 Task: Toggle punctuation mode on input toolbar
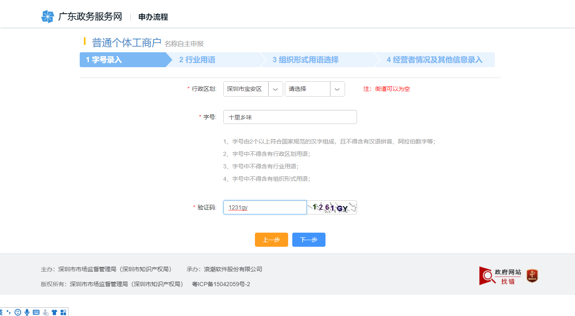tap(9, 312)
